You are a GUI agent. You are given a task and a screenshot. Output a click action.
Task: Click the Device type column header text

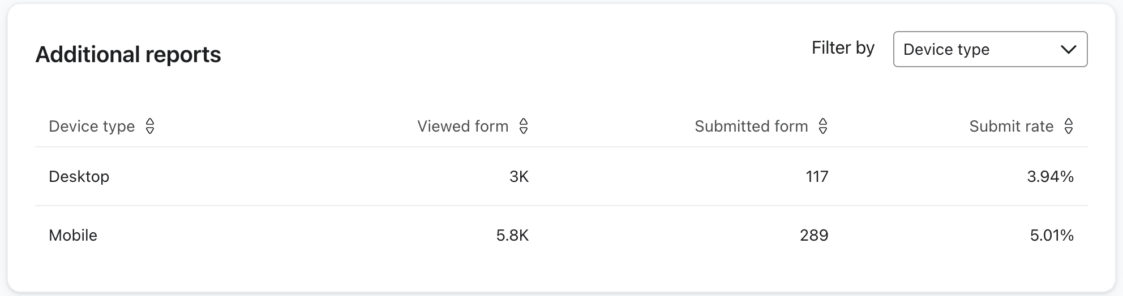coord(92,126)
